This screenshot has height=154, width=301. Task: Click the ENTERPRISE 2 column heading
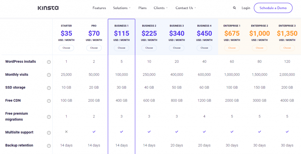click(260, 26)
